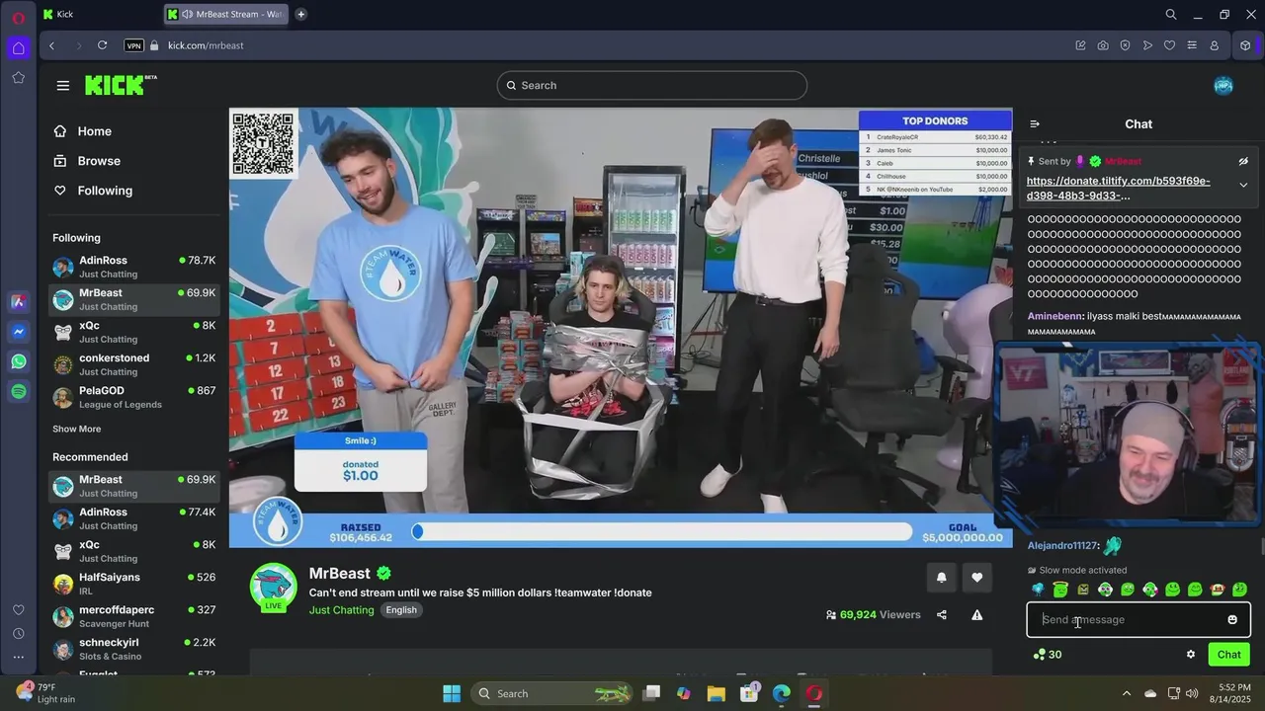Screen dimensions: 1265x711
Task: Insert the angel halo Kick emote
Action: click(1060, 590)
